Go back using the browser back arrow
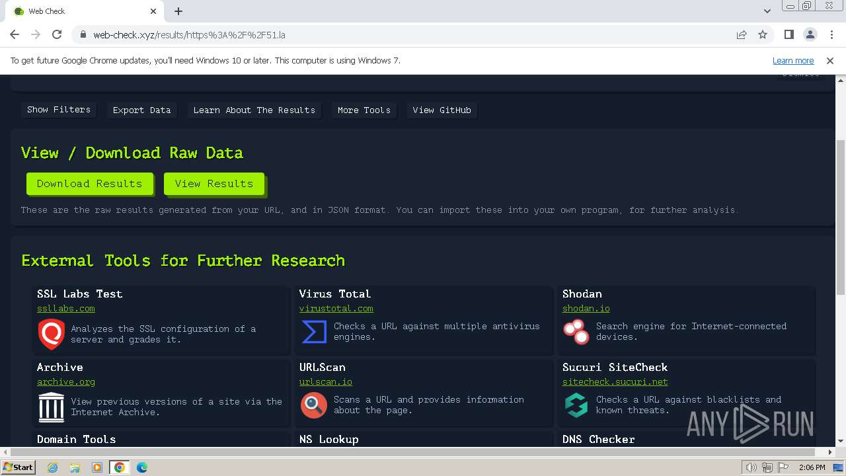Viewport: 846px width, 476px height. 15,34
